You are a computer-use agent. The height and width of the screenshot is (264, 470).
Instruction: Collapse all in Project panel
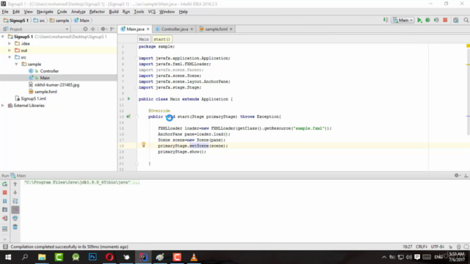coord(93,29)
